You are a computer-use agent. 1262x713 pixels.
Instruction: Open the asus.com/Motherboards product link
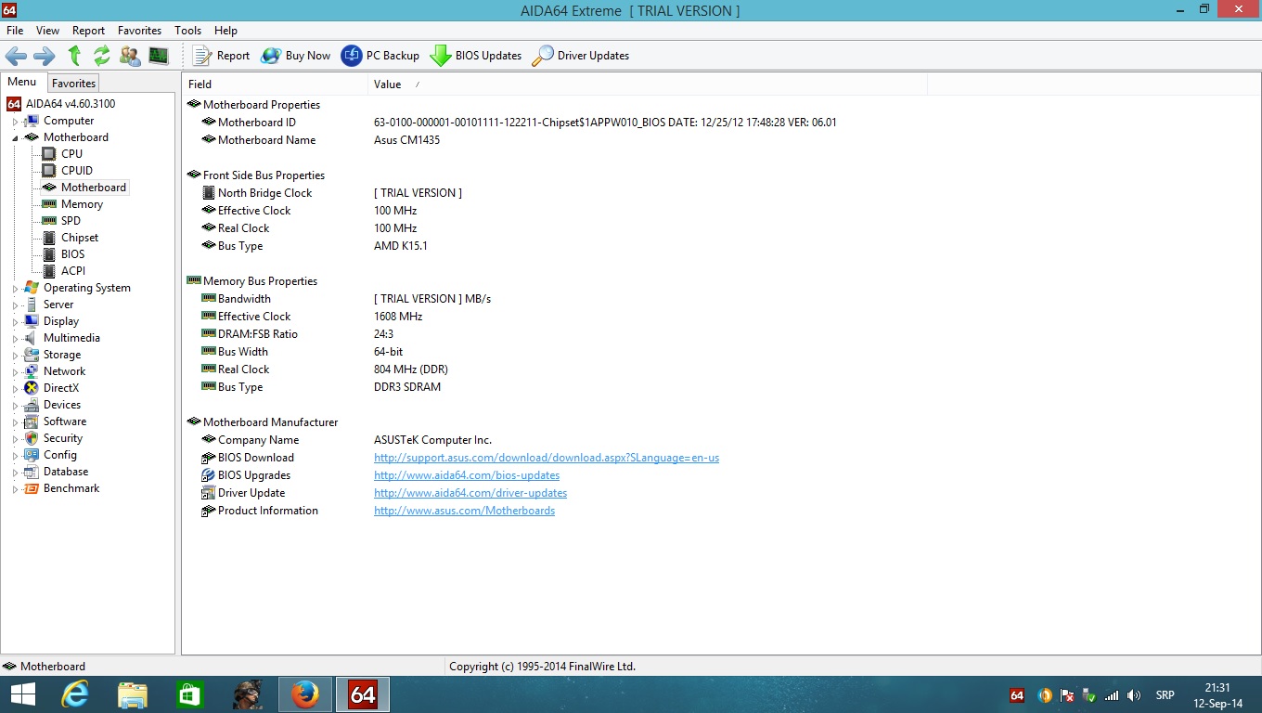pos(464,511)
